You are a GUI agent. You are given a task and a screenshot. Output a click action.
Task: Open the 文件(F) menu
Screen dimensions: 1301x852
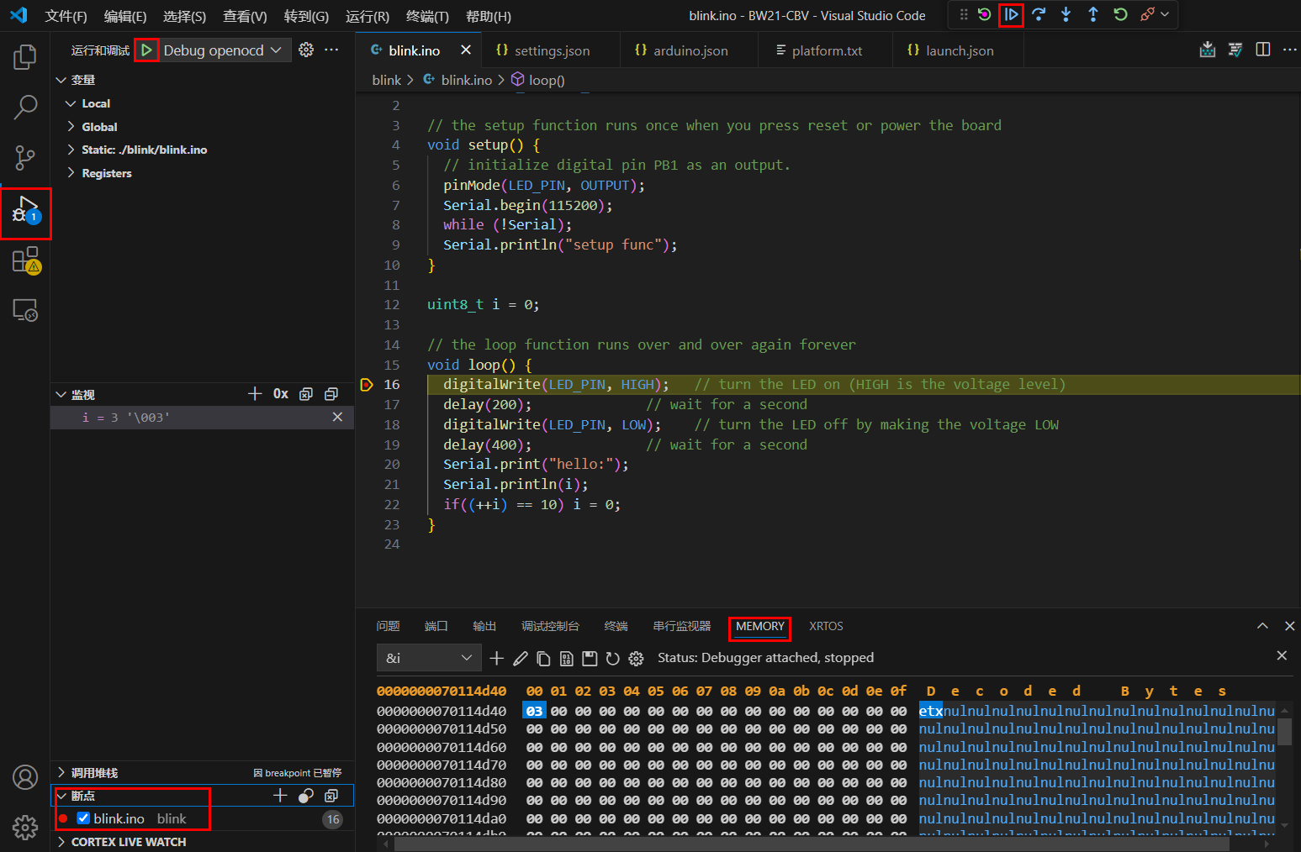pyautogui.click(x=66, y=16)
